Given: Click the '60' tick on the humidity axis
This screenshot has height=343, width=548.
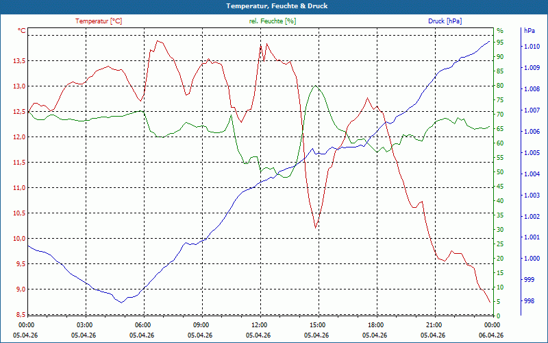Looking at the screenshot, I should click(x=500, y=143).
